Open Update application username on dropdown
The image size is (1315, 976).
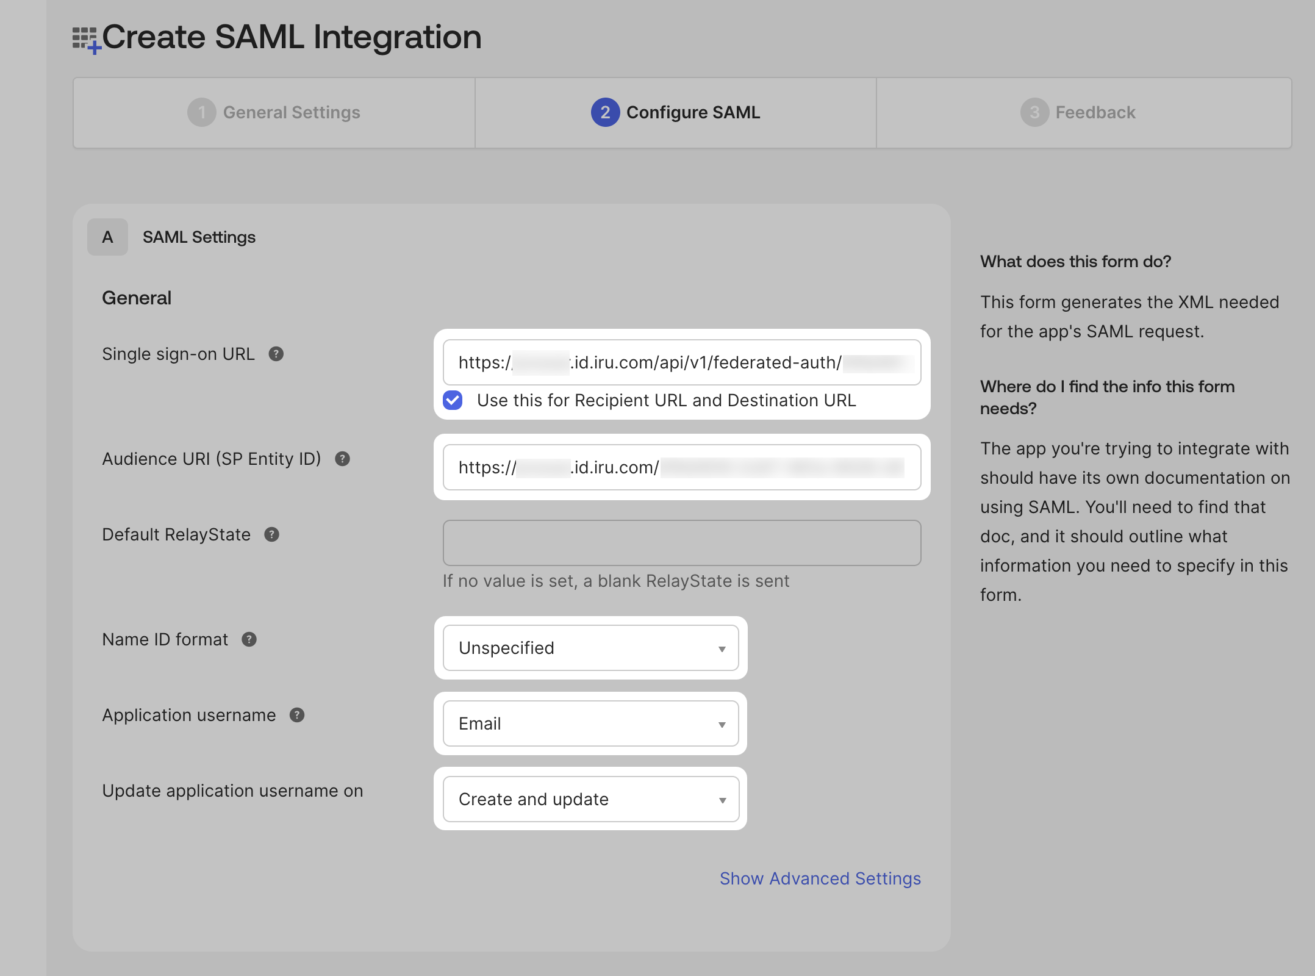[x=590, y=799]
